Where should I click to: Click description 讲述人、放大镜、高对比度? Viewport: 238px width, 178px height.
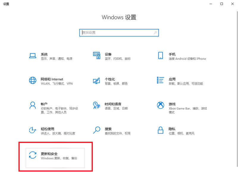tap(58, 133)
